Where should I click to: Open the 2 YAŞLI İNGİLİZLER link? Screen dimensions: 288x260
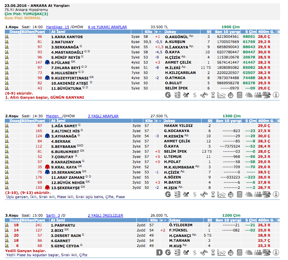tap(105, 216)
